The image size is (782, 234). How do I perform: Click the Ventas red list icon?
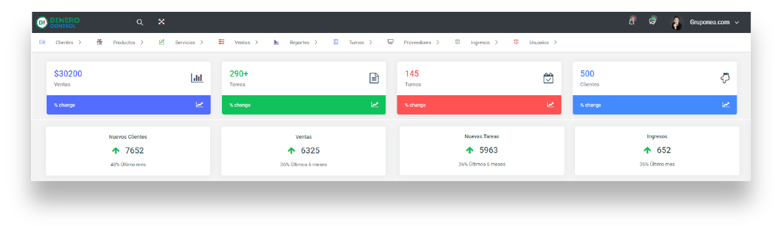click(x=221, y=42)
